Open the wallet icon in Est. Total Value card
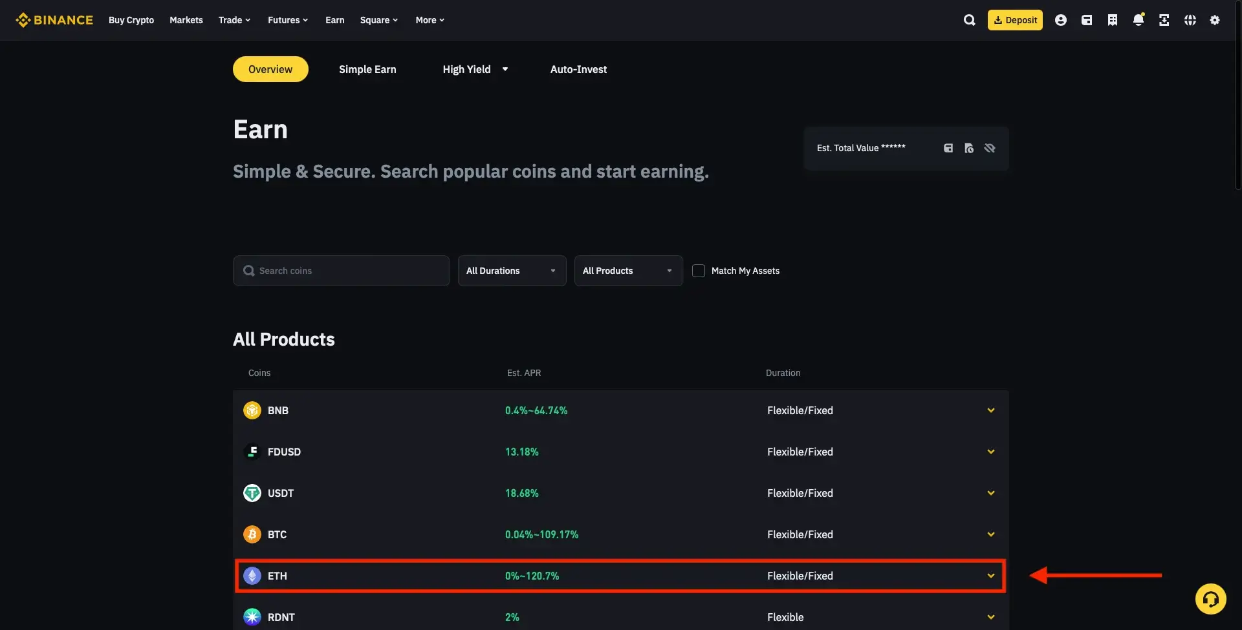Image resolution: width=1242 pixels, height=630 pixels. click(948, 148)
